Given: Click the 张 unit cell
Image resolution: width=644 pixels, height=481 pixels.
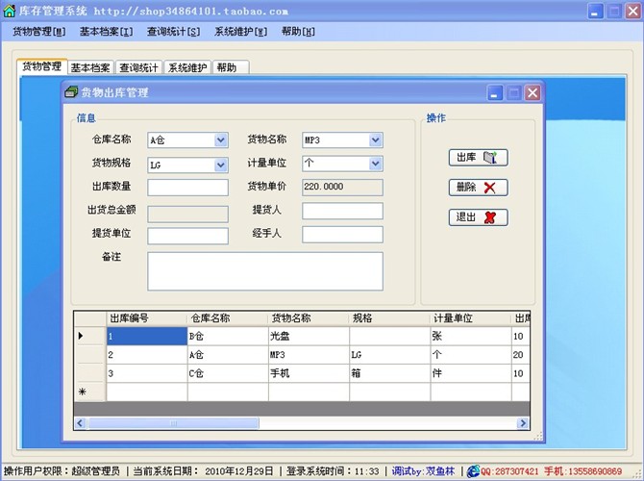Looking at the screenshot, I should point(471,336).
